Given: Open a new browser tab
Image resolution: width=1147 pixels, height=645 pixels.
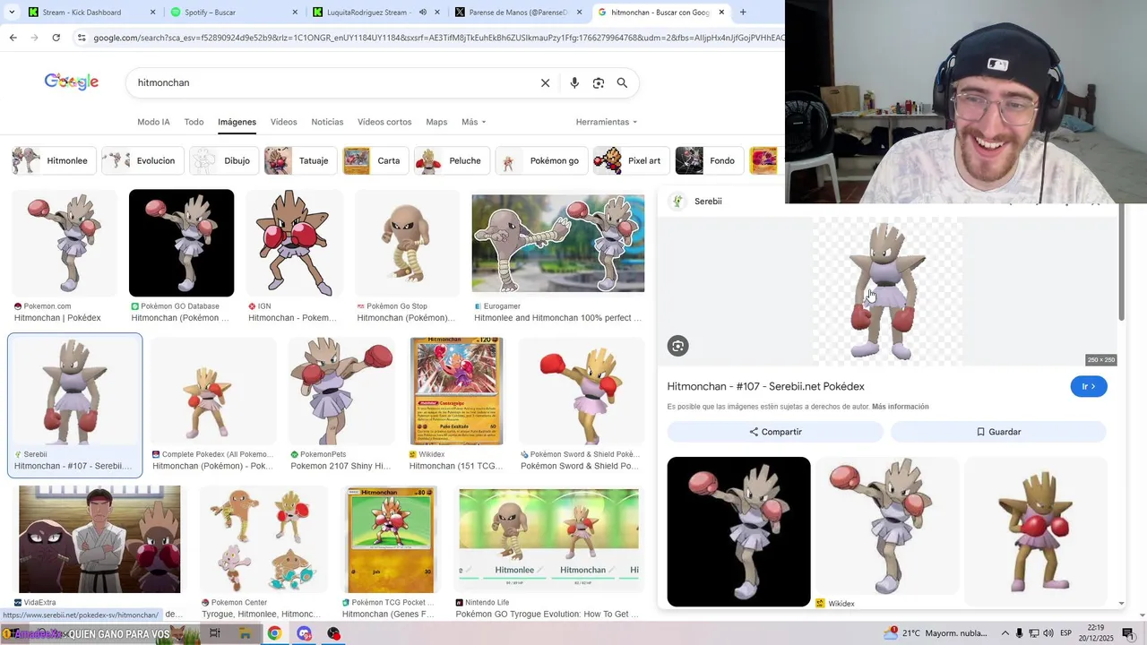Looking at the screenshot, I should (x=743, y=13).
